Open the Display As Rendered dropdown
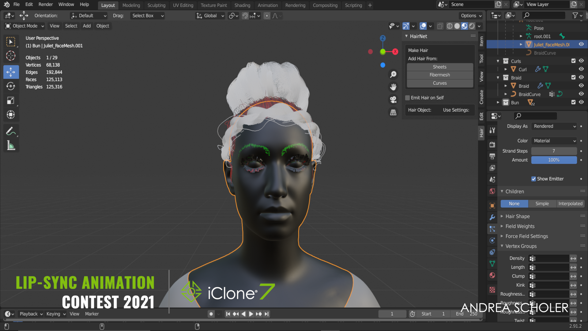This screenshot has width=588, height=331. (x=554, y=126)
